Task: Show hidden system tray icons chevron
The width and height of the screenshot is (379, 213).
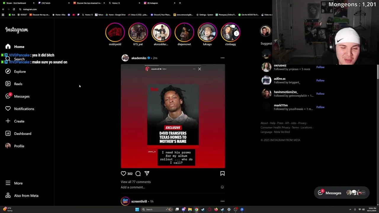Action: (350, 209)
